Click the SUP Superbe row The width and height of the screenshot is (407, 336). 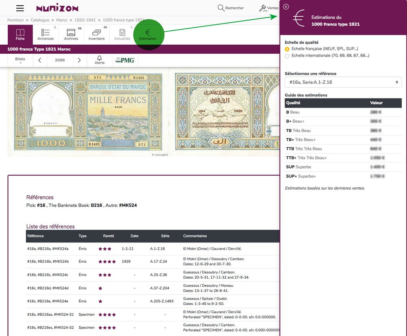[343, 167]
